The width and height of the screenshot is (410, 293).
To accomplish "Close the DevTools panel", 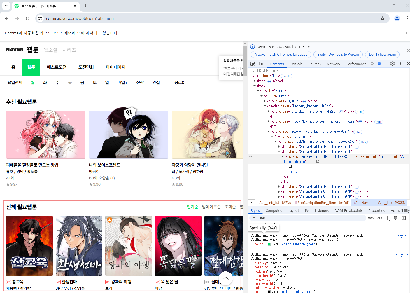I will [x=408, y=64].
